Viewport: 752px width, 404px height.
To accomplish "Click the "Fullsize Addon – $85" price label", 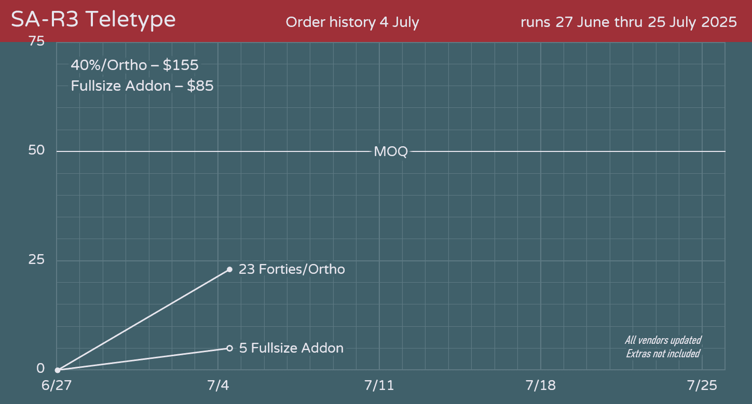I will [x=142, y=86].
